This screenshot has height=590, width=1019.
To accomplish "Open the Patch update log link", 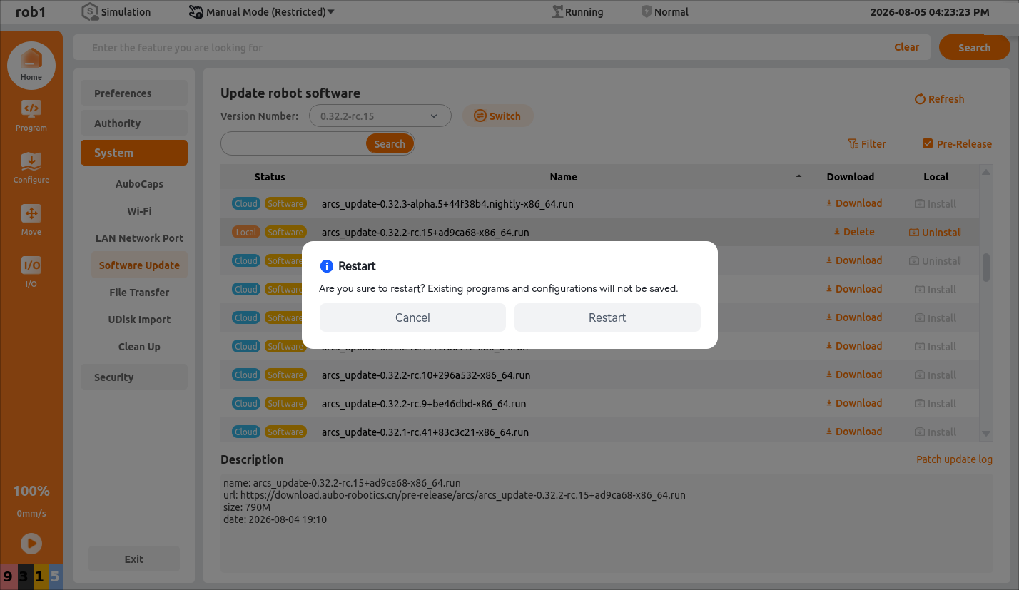I will point(954,459).
